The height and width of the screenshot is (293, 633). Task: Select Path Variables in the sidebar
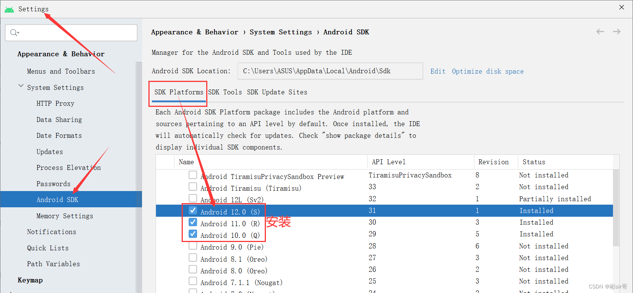tap(54, 264)
